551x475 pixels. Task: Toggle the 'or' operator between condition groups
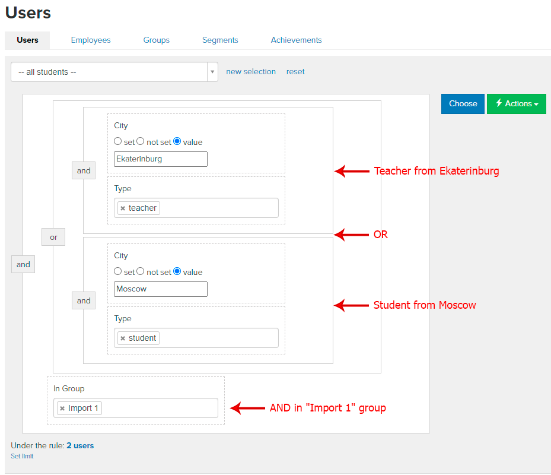point(53,237)
